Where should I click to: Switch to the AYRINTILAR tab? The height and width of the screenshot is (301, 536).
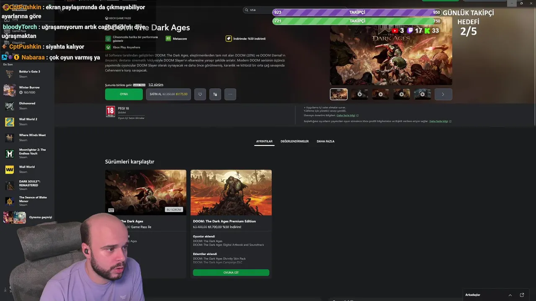[x=264, y=141]
